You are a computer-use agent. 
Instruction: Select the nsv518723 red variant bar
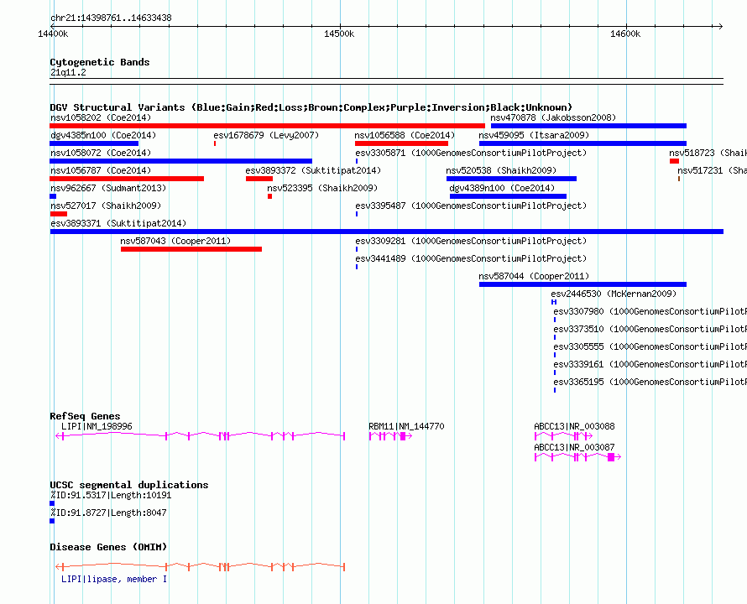coord(674,161)
